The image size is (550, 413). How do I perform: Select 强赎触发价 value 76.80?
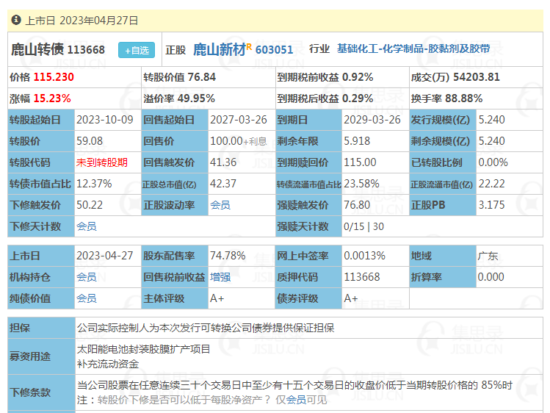click(357, 205)
